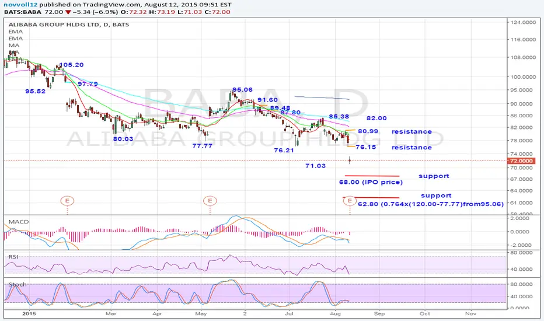Click the red support line above 68.00
The height and width of the screenshot is (321, 544).
tap(372, 176)
